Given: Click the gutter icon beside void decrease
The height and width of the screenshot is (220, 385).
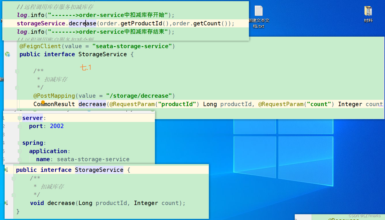Looking at the screenshot, I should click(6, 203).
